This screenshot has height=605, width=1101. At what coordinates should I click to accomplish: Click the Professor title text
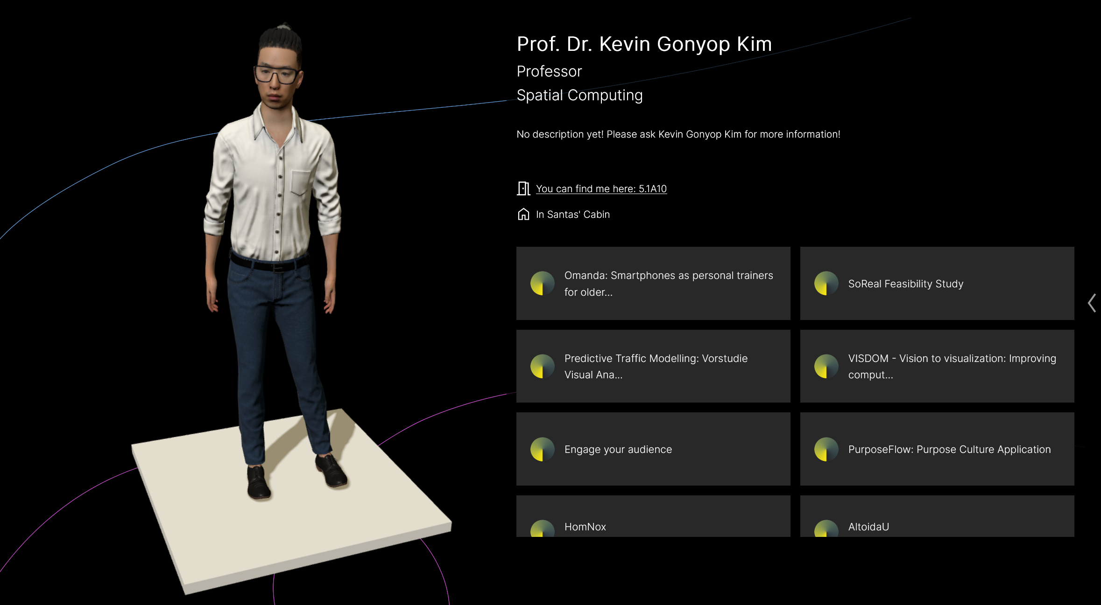(x=549, y=71)
